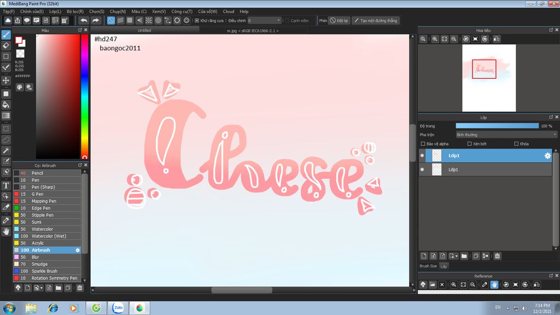Select the Bucket fill tool
This screenshot has height=315, width=560.
point(6,104)
